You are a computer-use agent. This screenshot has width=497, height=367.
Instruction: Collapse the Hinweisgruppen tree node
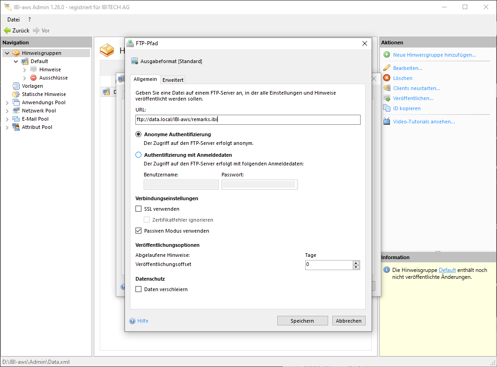pyautogui.click(x=7, y=53)
